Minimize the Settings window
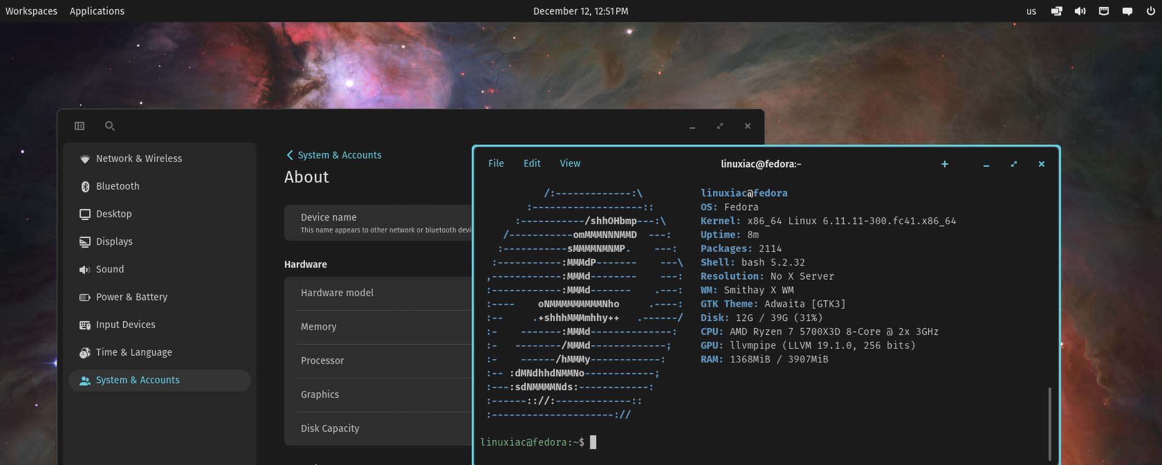 tap(692, 127)
